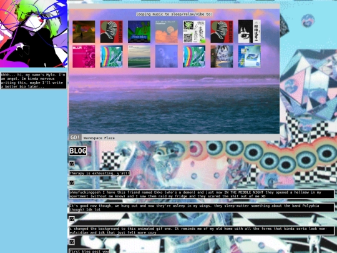Click the post about Ekko raiding the fridge

click(202, 194)
